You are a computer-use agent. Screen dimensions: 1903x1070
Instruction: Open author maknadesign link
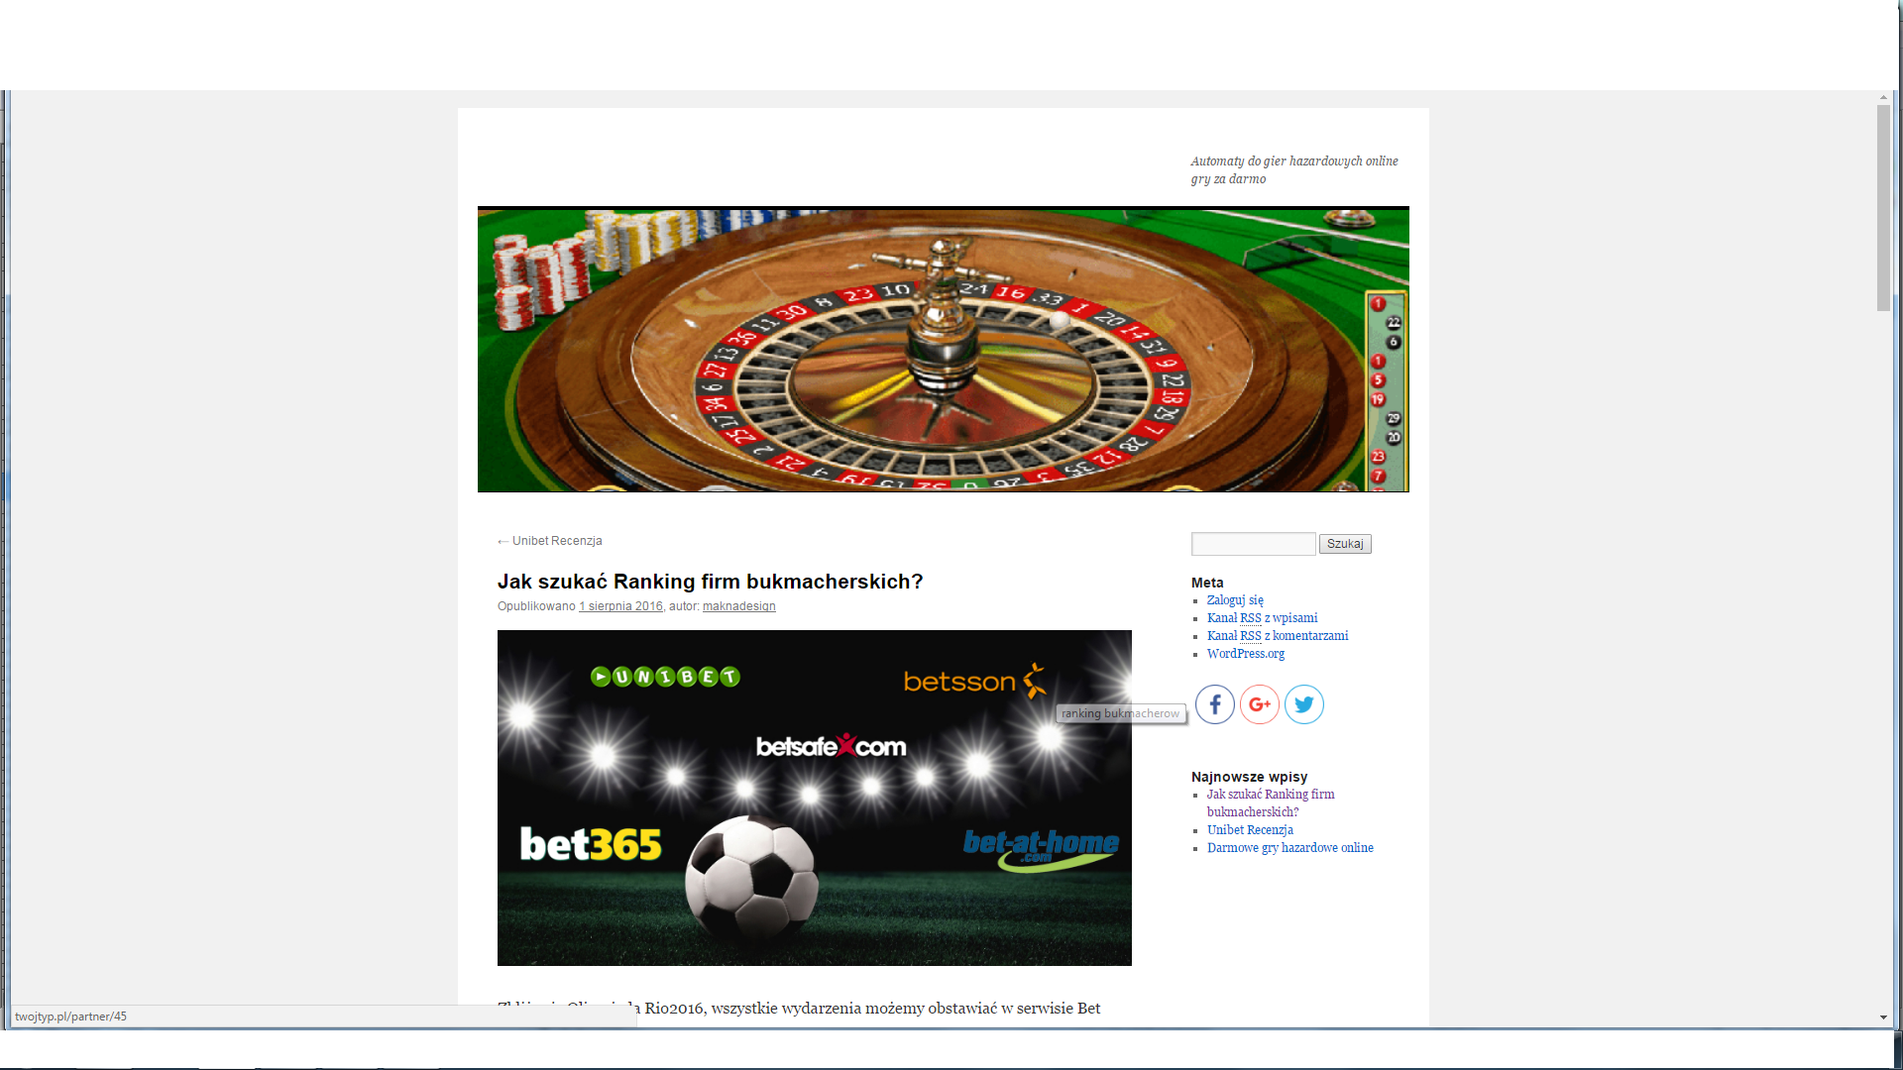pyautogui.click(x=739, y=606)
